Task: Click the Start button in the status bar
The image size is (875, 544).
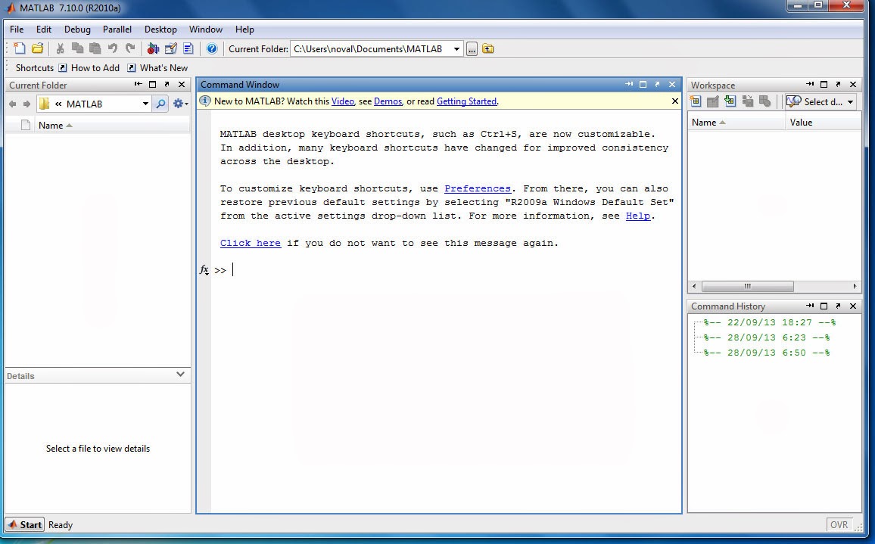Action: coord(24,524)
